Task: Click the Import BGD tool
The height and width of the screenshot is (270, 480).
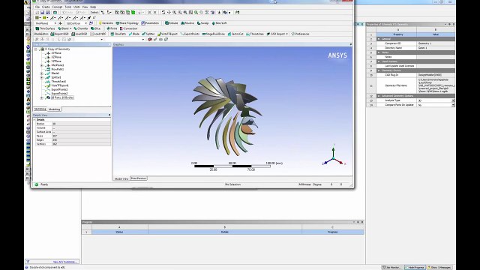Action: tap(60, 34)
